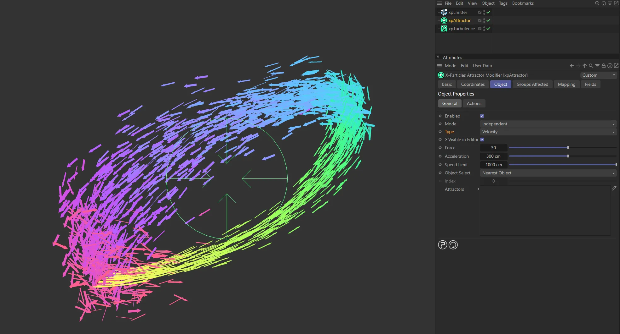Click the xpAttractor modifier icon
620x334 pixels.
(444, 20)
